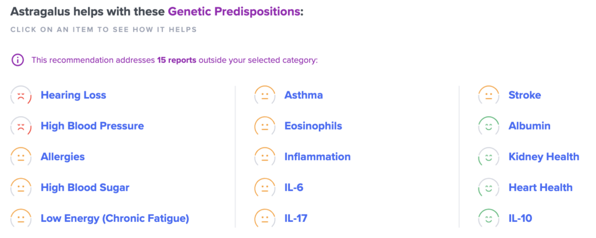
Task: Click the Hearing Loss link
Action: pos(73,95)
